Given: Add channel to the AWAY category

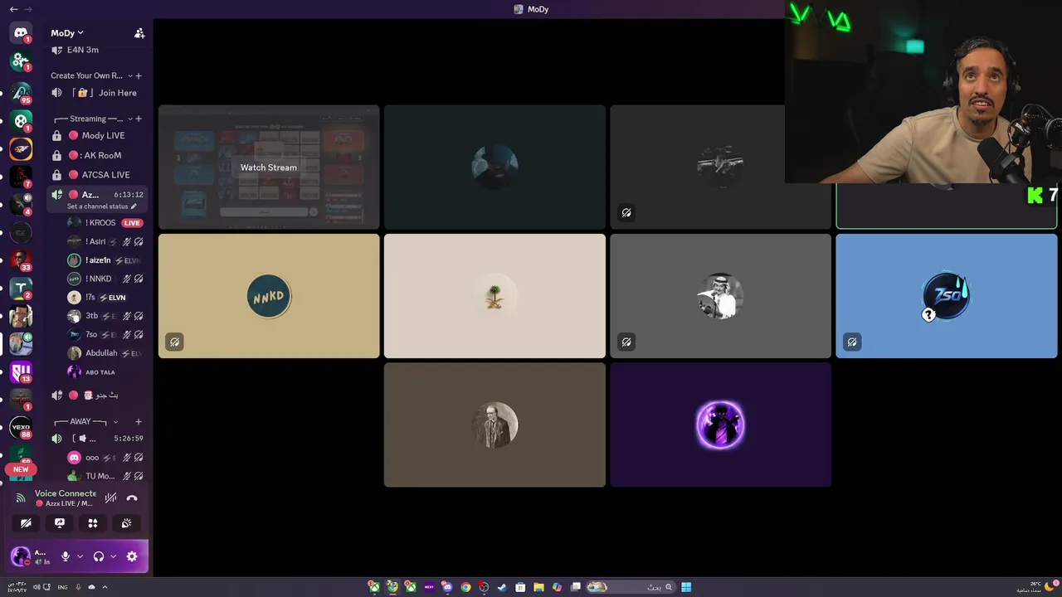Looking at the screenshot, I should point(139,422).
